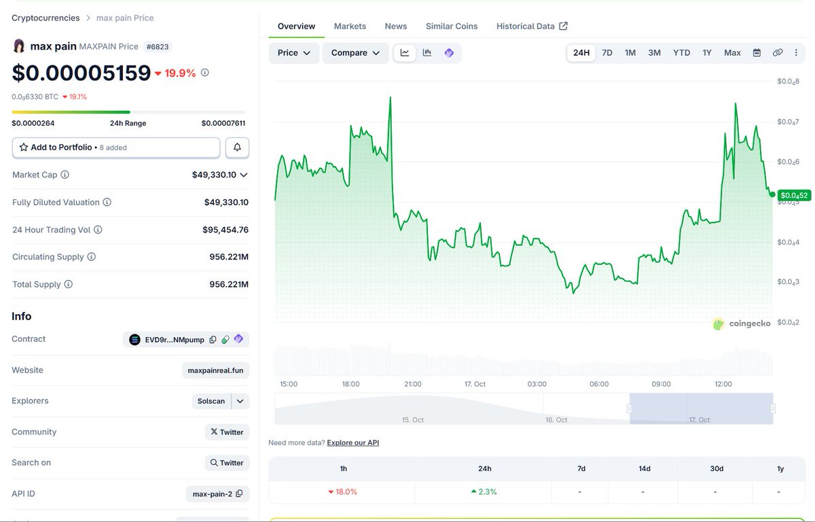Click the 1h change value 18.0%
The image size is (815, 522).
[342, 491]
